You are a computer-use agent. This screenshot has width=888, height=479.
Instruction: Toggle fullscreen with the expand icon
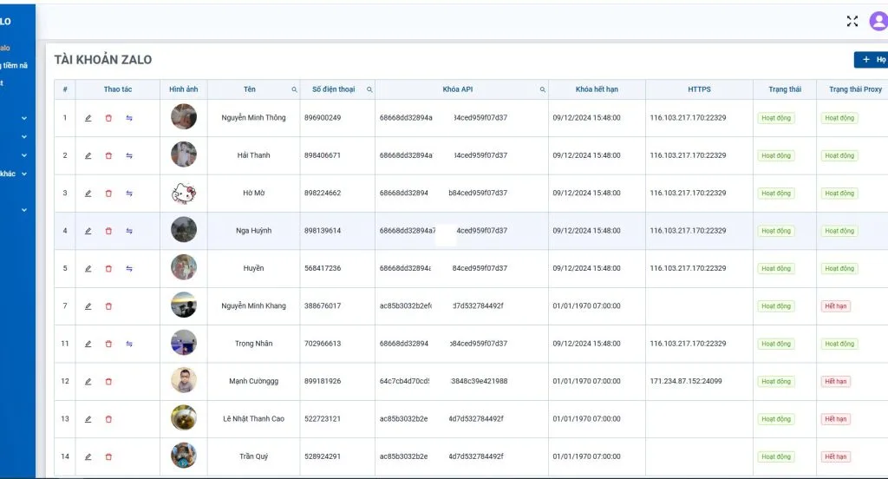(852, 22)
